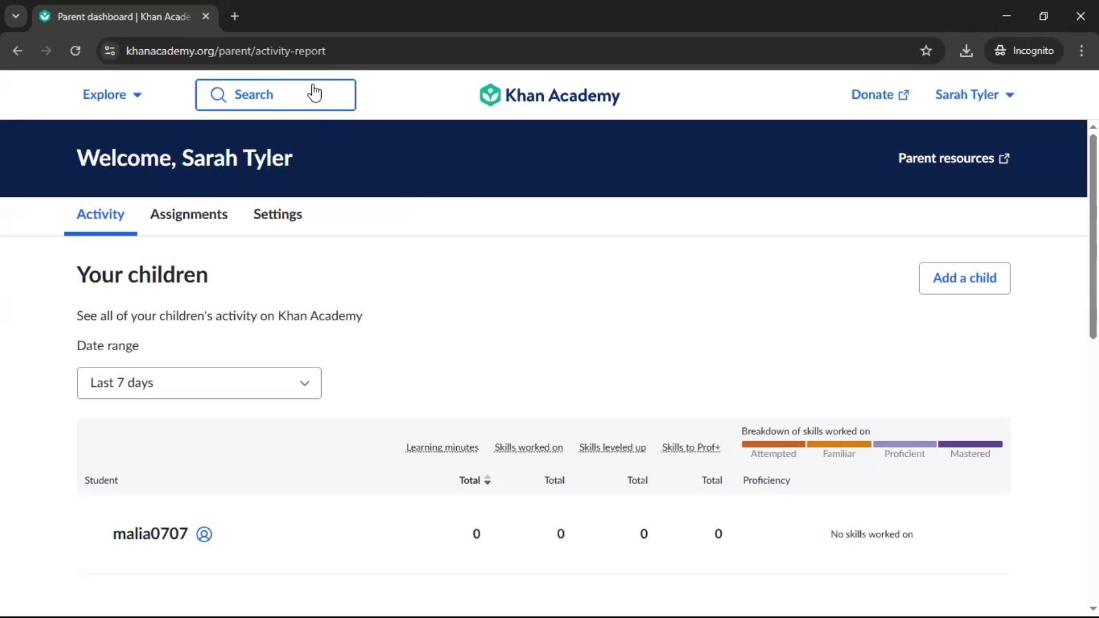Open the Last 7 days date range
The width and height of the screenshot is (1099, 618).
pos(199,383)
